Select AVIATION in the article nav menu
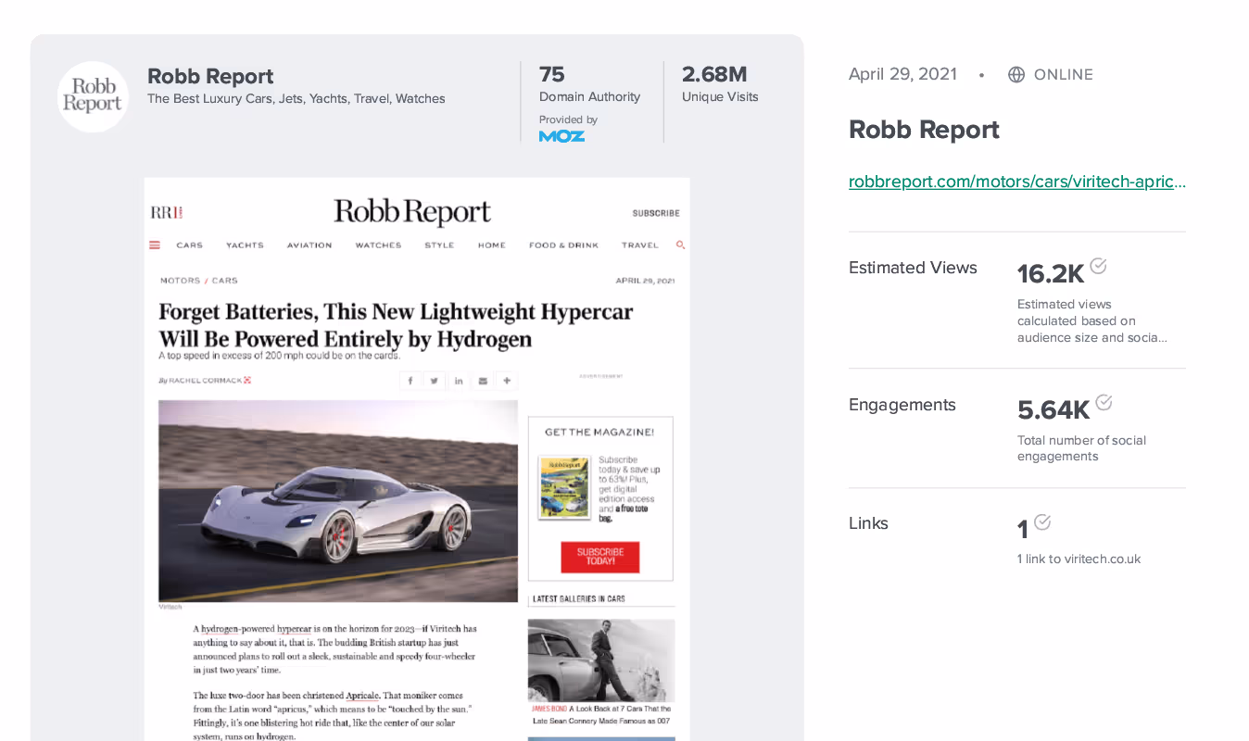 (309, 245)
